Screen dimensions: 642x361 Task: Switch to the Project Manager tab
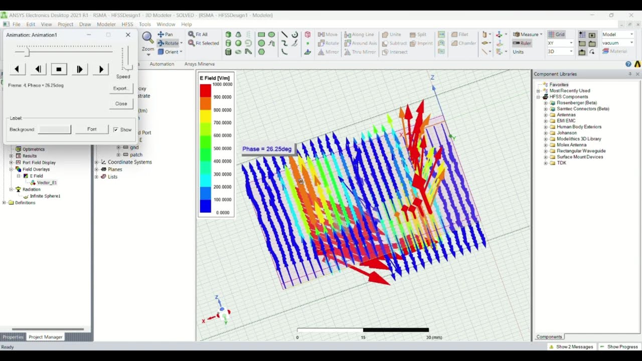(x=45, y=337)
